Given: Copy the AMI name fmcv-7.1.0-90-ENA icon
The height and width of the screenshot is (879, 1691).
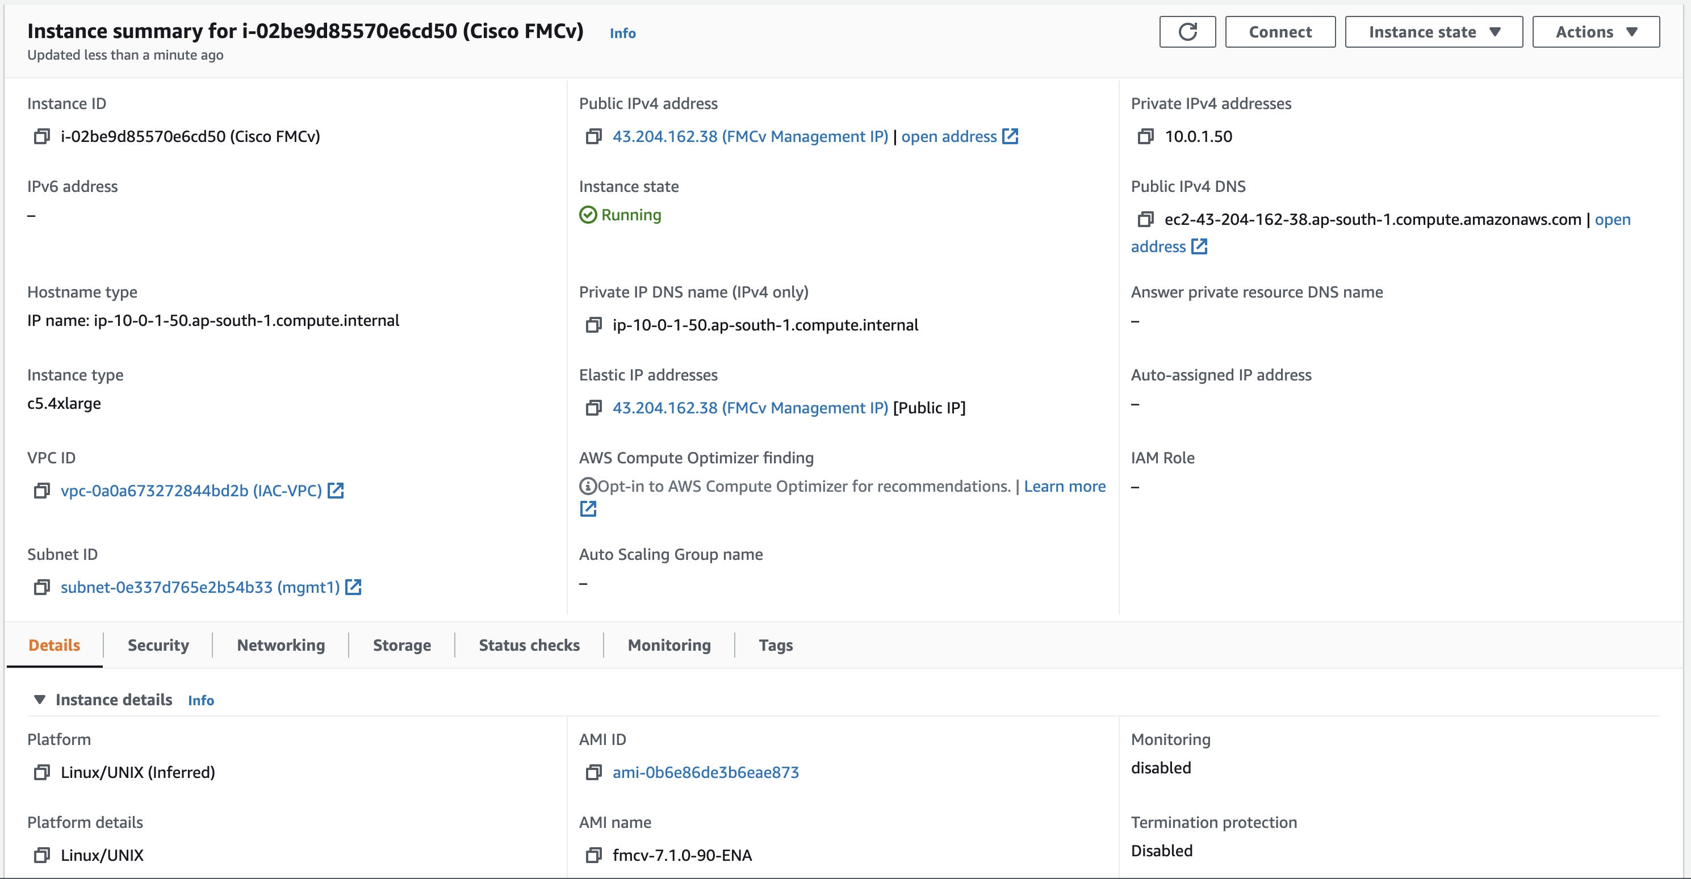Looking at the screenshot, I should 593,855.
